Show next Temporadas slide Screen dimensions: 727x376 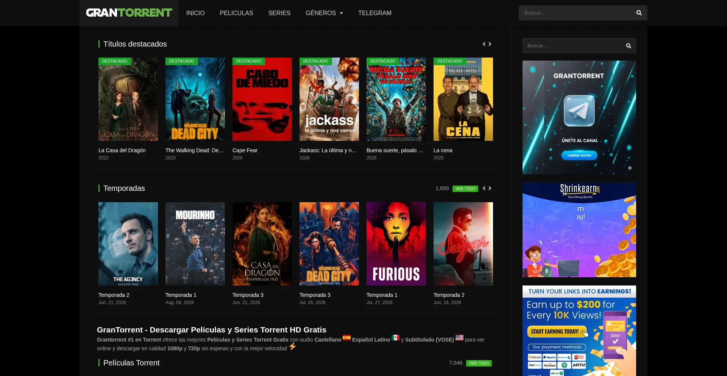(x=490, y=188)
